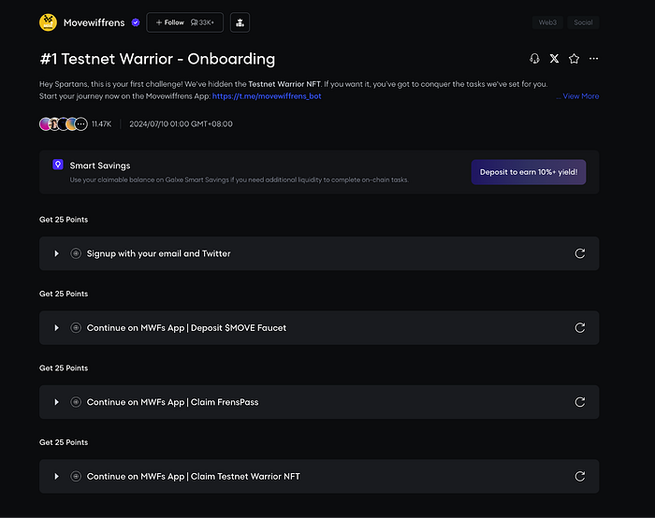
Task: Click the verified badge next to Movewiffrens
Action: pyautogui.click(x=136, y=22)
